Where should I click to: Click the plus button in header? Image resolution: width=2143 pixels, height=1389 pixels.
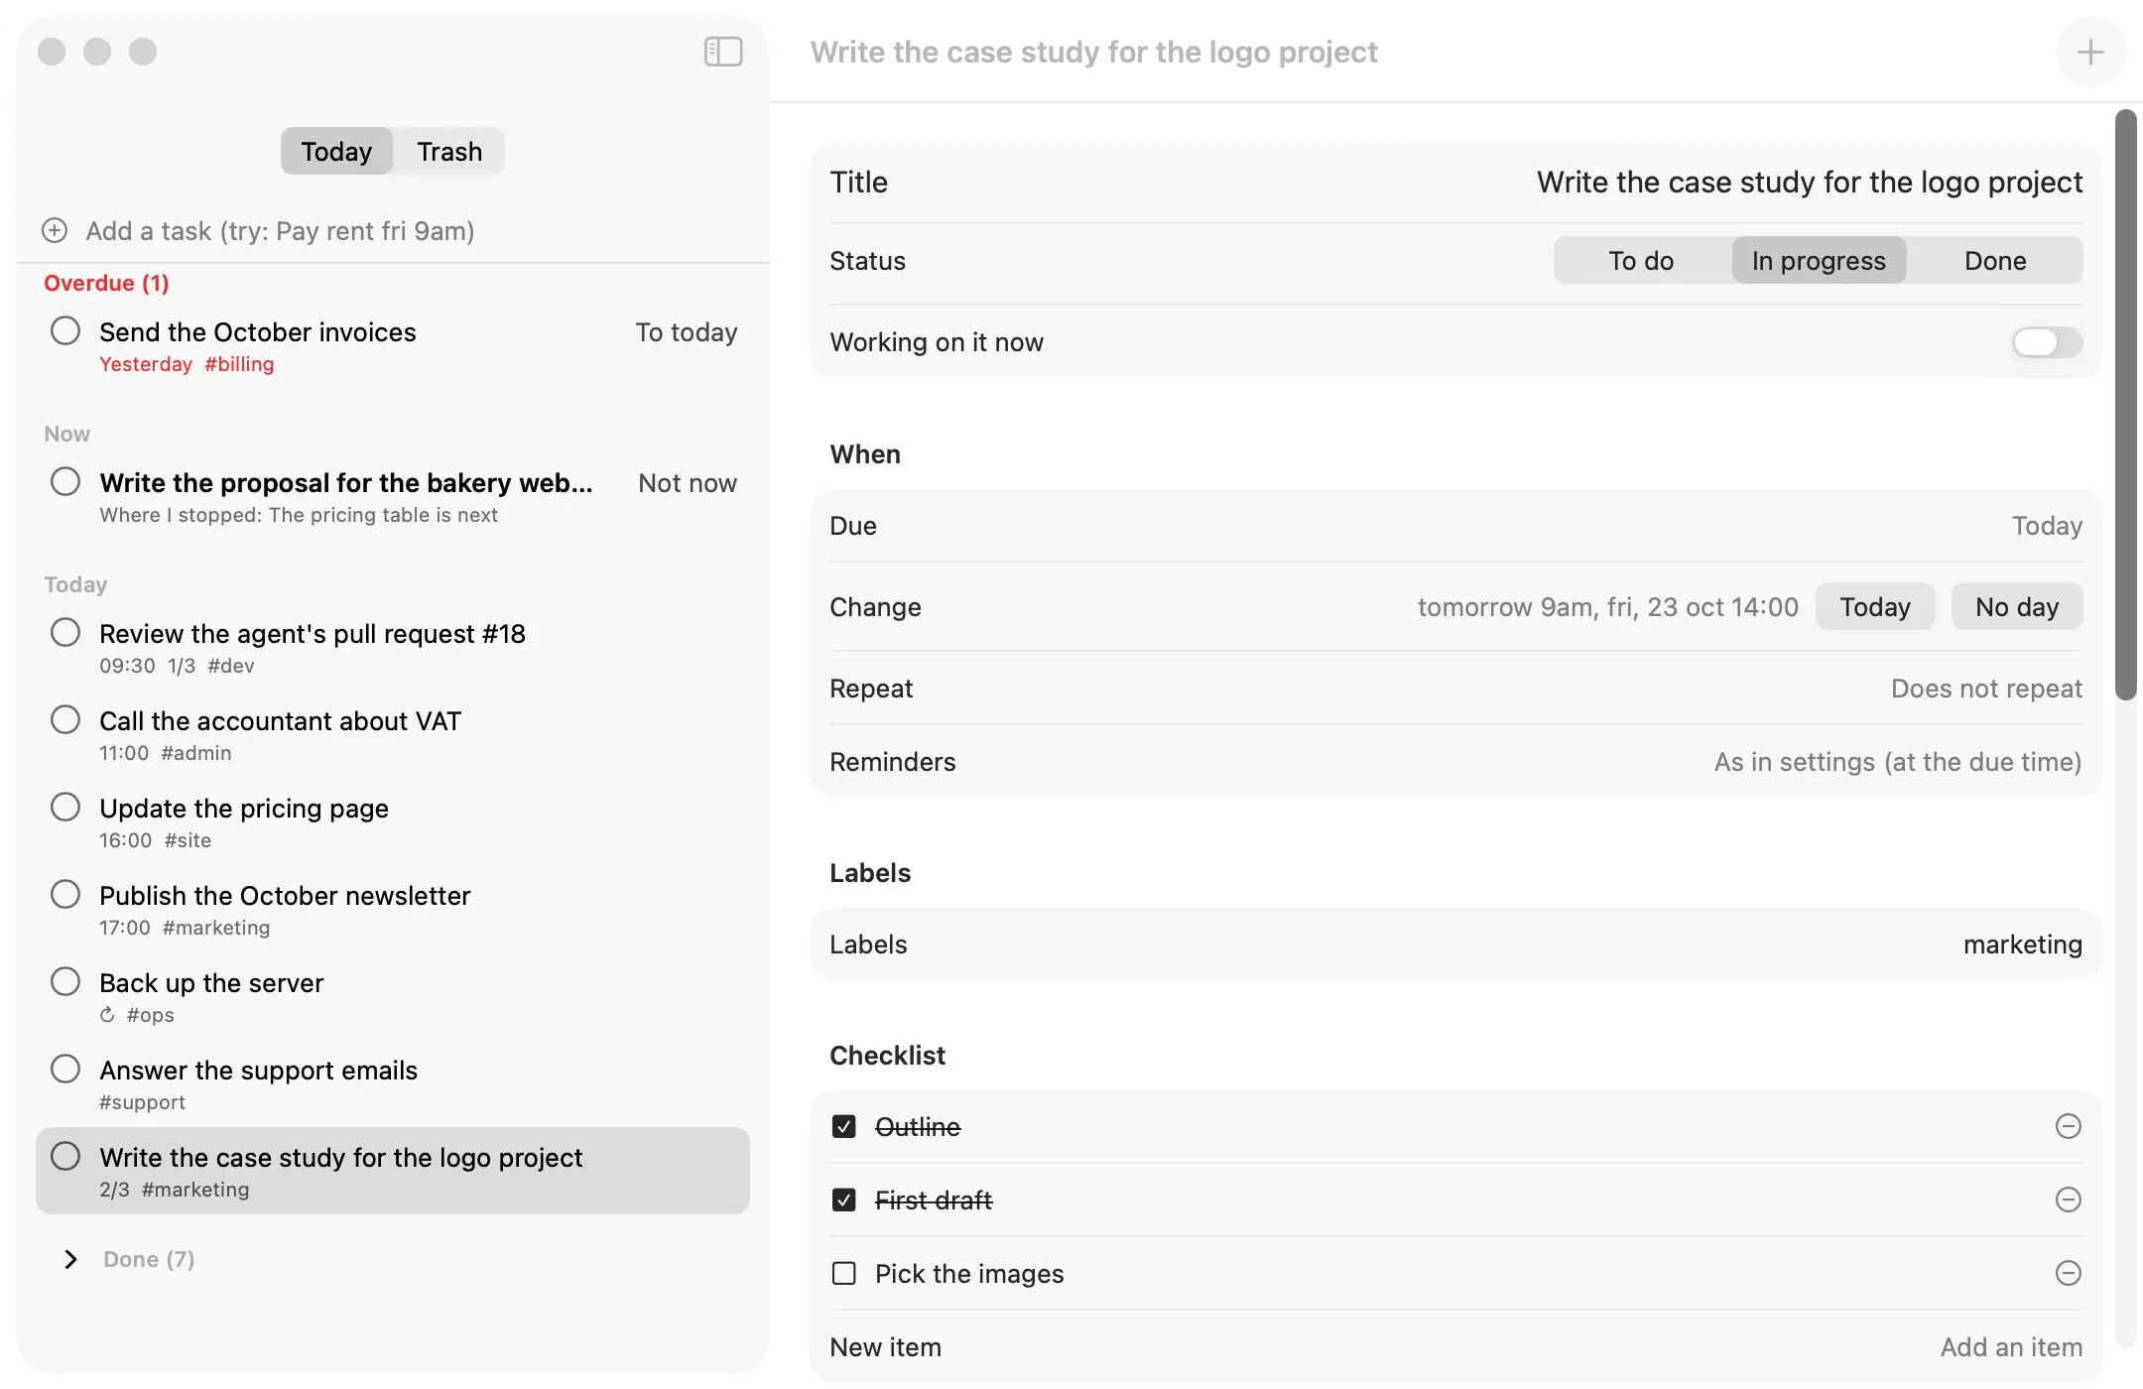point(2090,52)
